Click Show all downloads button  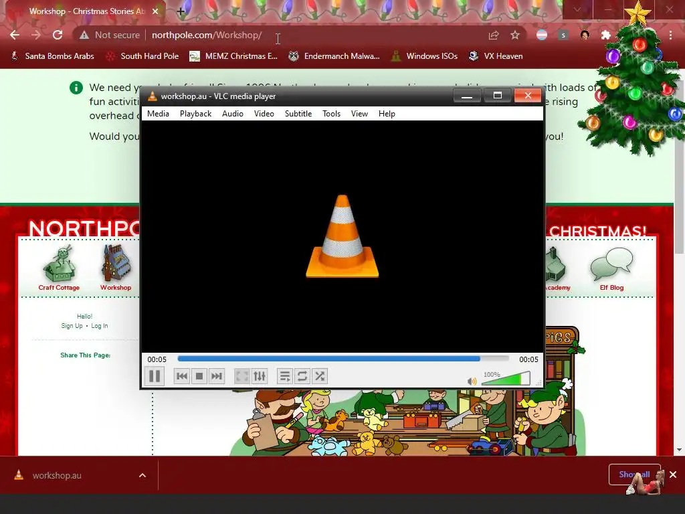click(634, 475)
